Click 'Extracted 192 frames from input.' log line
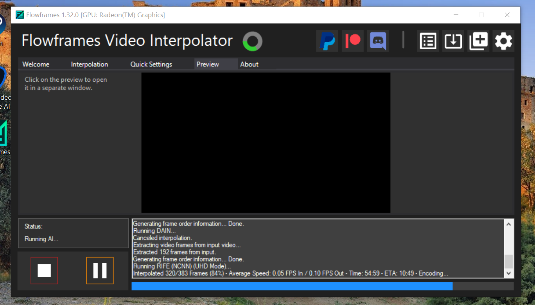Screen dimensions: 535x305 coord(175,252)
